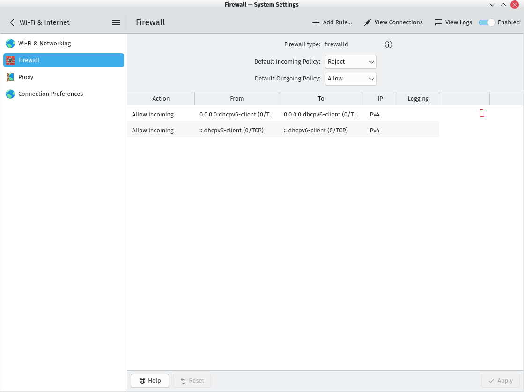
Task: Open the Default Outgoing Policy dropdown
Action: [x=351, y=79]
